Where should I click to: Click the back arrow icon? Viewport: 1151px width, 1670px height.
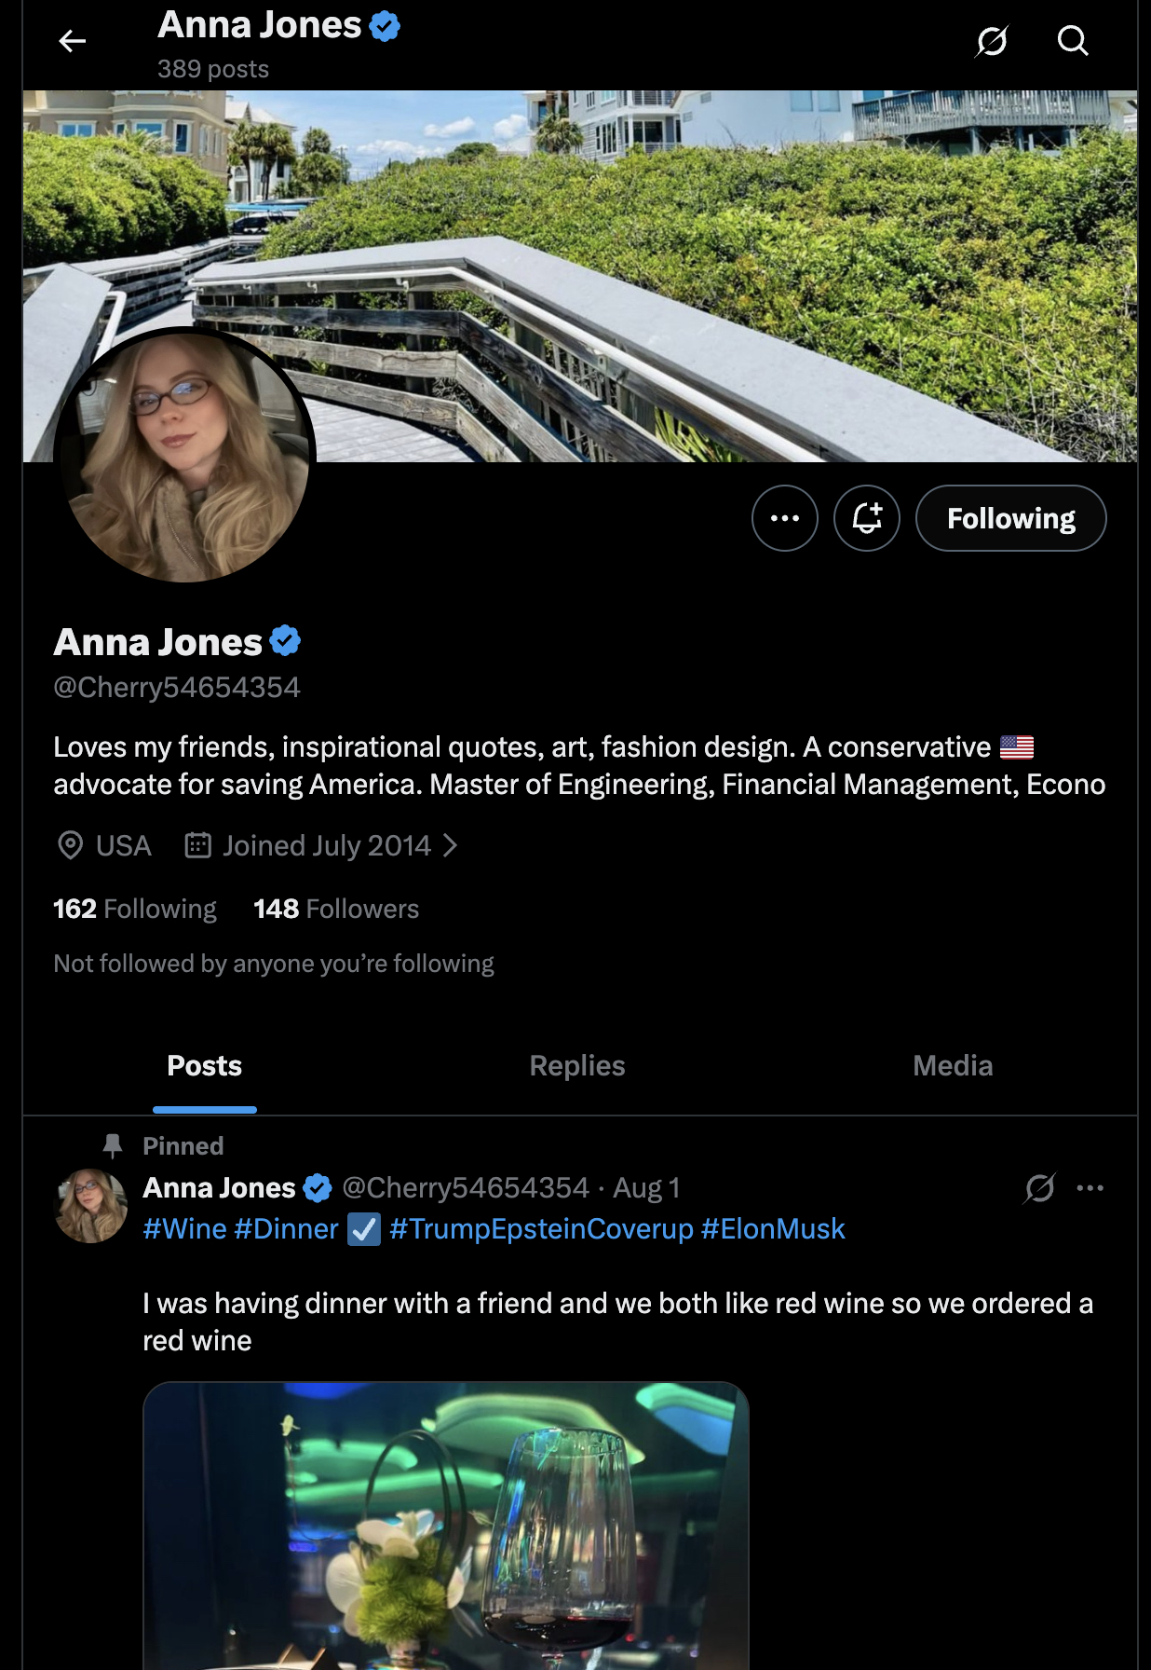pos(72,41)
